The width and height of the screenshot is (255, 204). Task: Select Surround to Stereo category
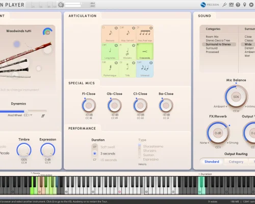click(x=219, y=44)
